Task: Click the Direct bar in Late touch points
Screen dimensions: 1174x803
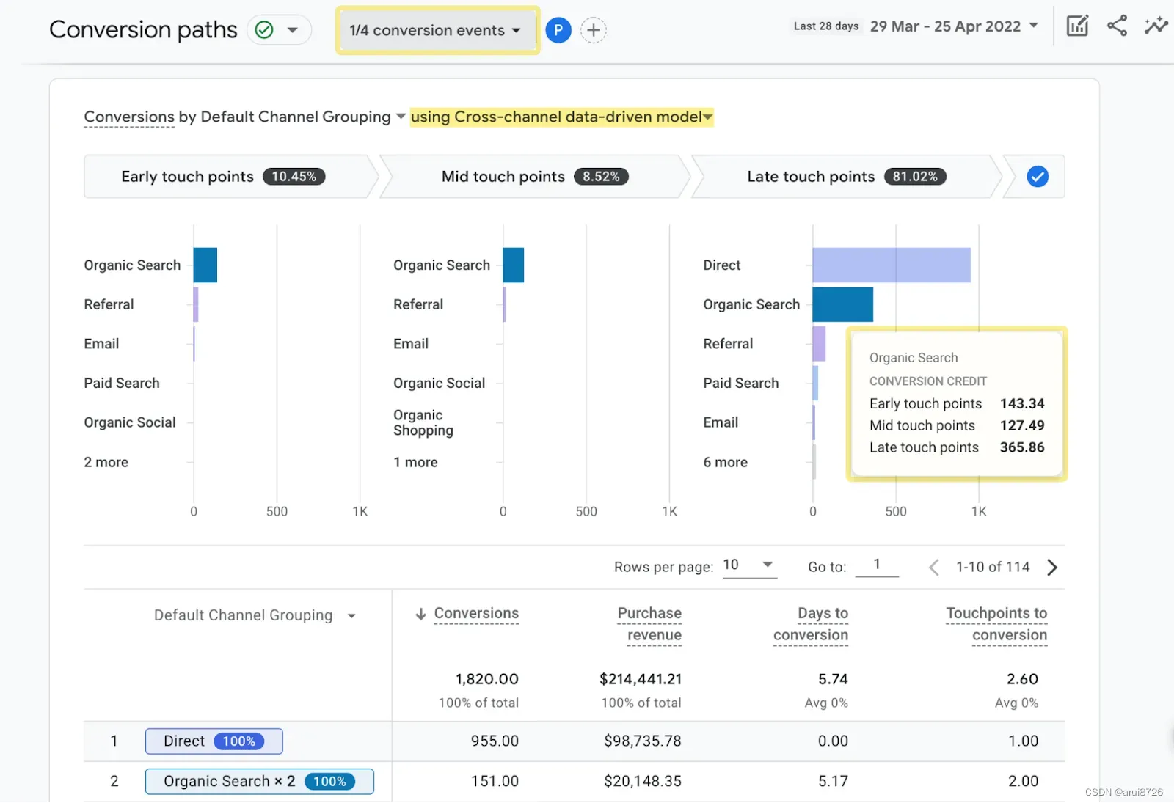Action: tap(892, 265)
